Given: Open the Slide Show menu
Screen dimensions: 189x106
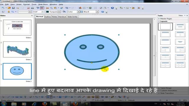Looking at the screenshot, I should 43,4.
